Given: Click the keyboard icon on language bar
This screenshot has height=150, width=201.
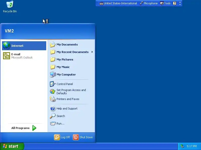Looking at the screenshot, I should click(x=102, y=3).
